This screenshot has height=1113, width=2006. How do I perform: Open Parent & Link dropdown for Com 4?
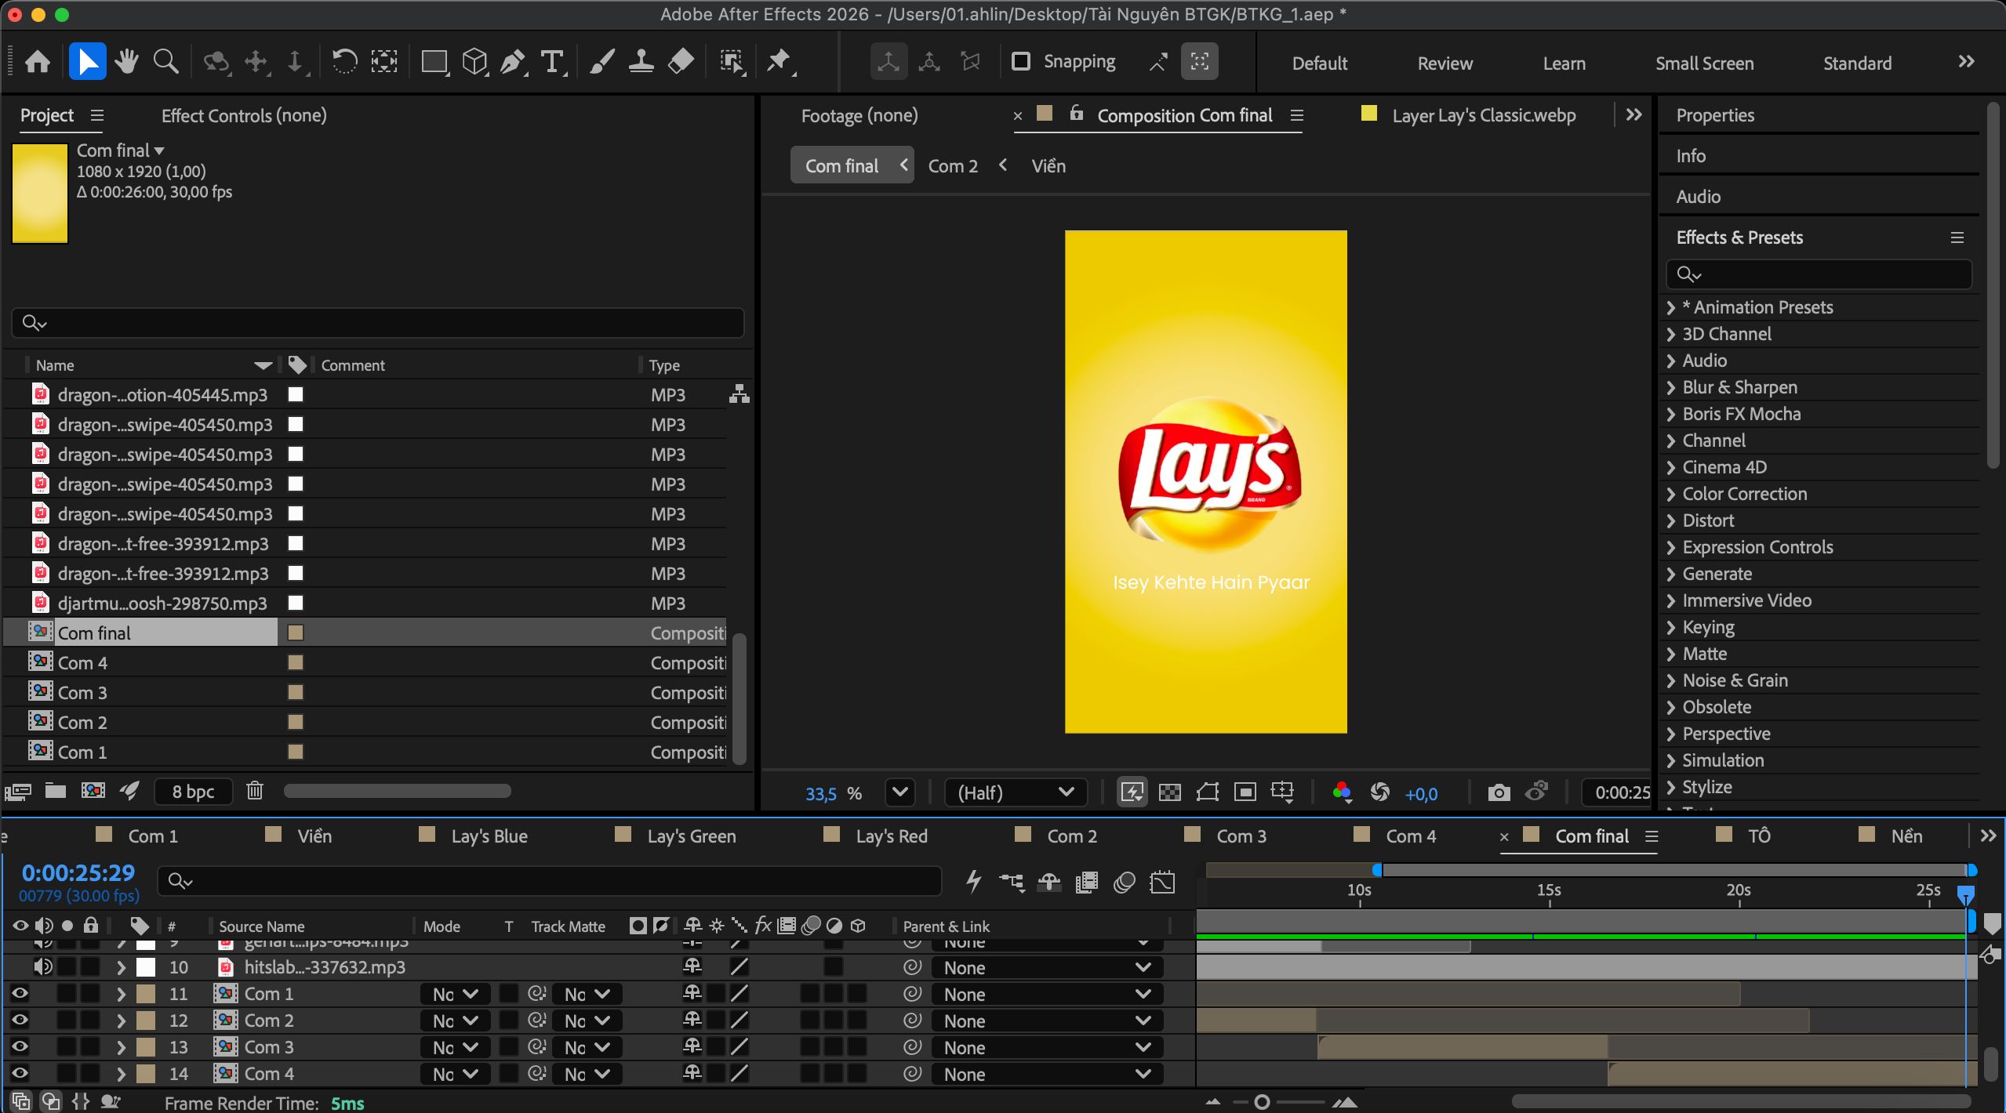[x=1047, y=1074]
